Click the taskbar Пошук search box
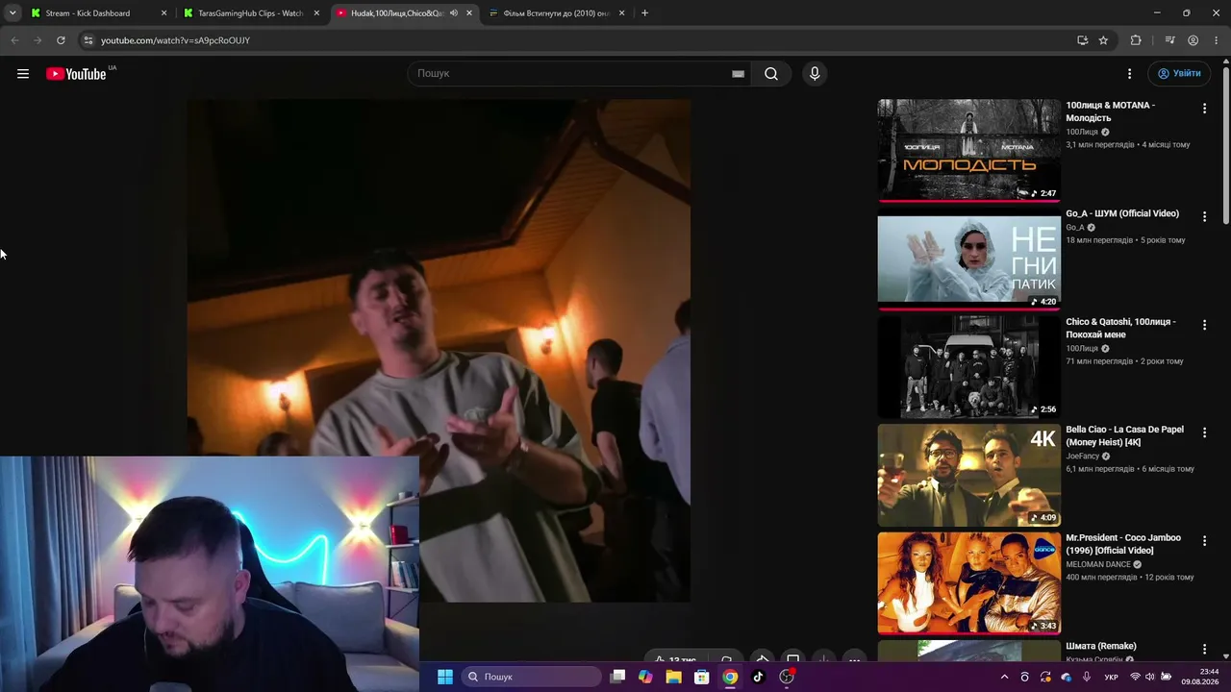This screenshot has height=692, width=1231. (532, 677)
